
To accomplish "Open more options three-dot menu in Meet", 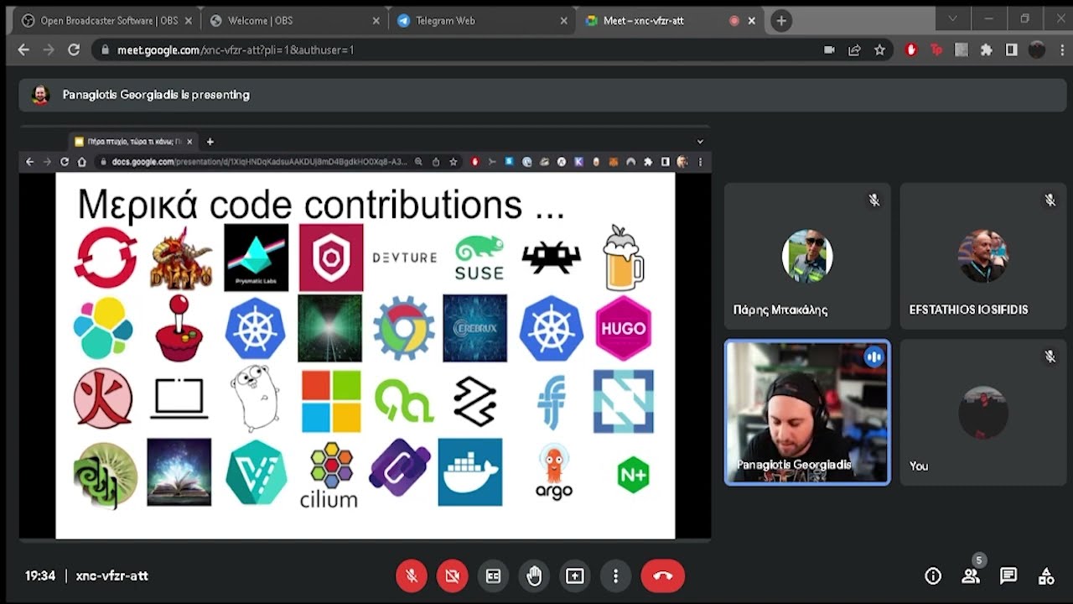I will [x=615, y=576].
